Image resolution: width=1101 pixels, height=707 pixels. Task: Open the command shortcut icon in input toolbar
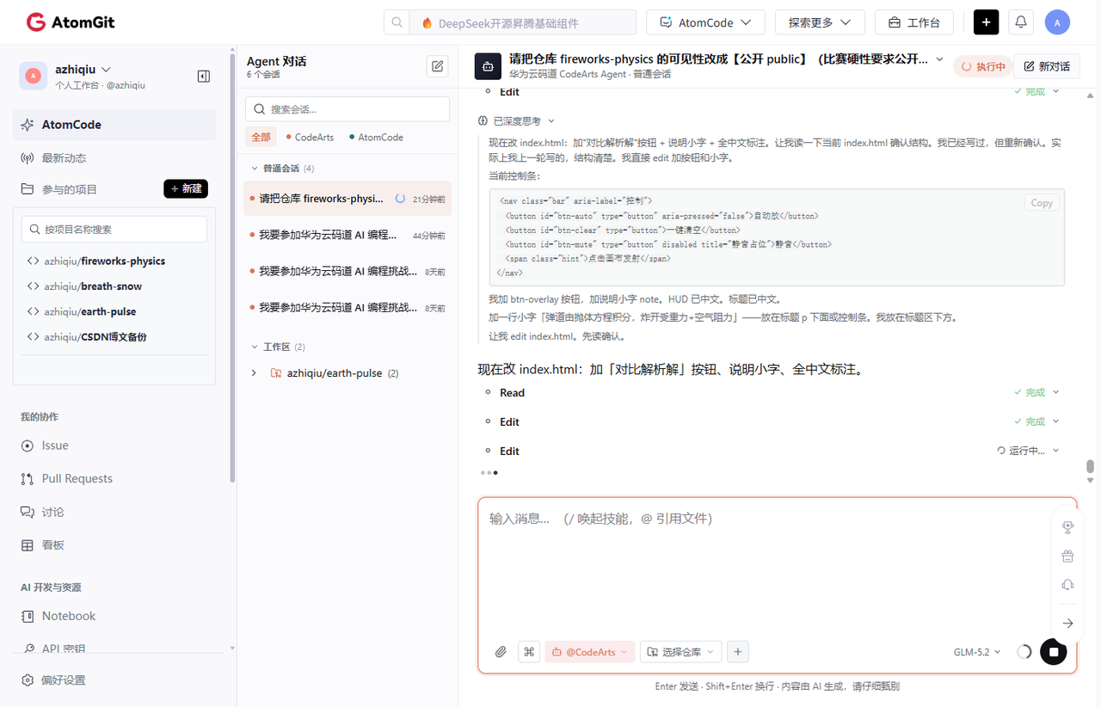click(x=530, y=652)
